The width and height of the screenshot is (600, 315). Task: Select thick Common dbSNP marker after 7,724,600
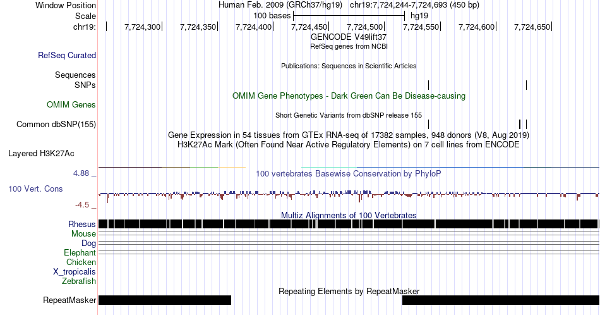pyautogui.click(x=520, y=124)
